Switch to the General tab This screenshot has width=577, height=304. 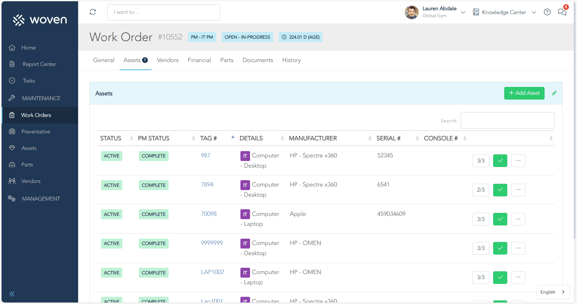click(x=104, y=60)
